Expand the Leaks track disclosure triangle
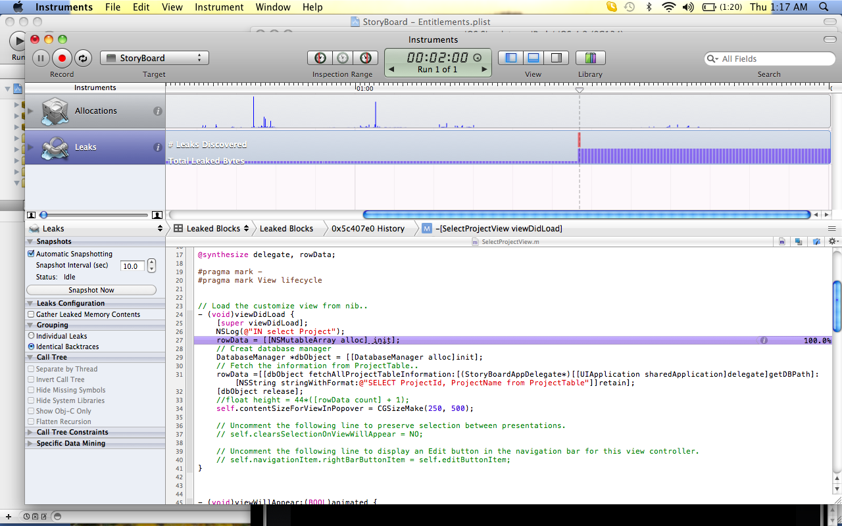842x526 pixels. (x=30, y=147)
